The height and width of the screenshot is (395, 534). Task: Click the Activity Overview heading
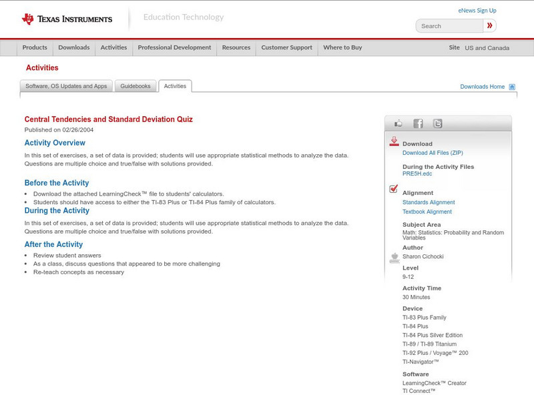[55, 143]
